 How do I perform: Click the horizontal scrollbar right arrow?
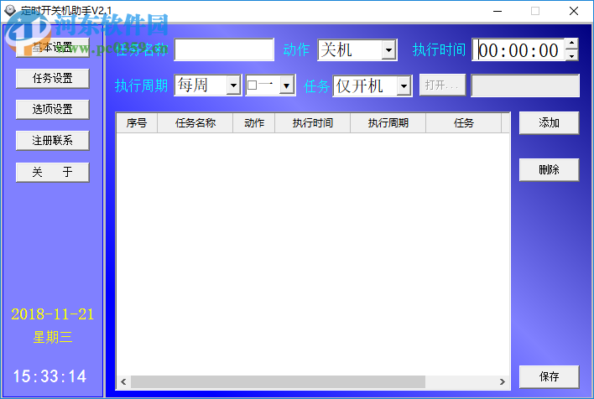point(503,381)
